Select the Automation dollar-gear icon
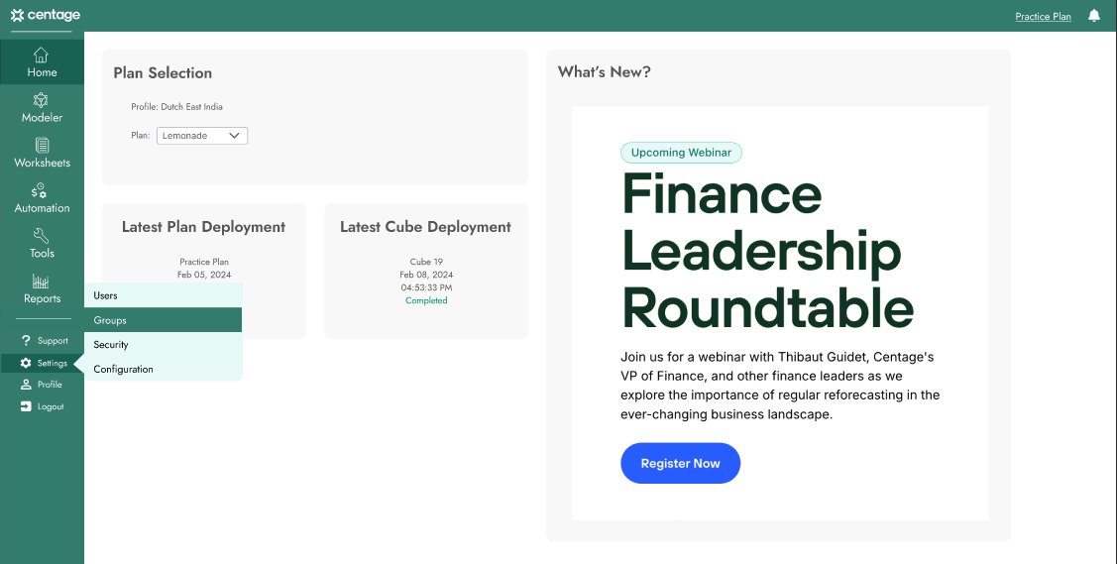 39,191
